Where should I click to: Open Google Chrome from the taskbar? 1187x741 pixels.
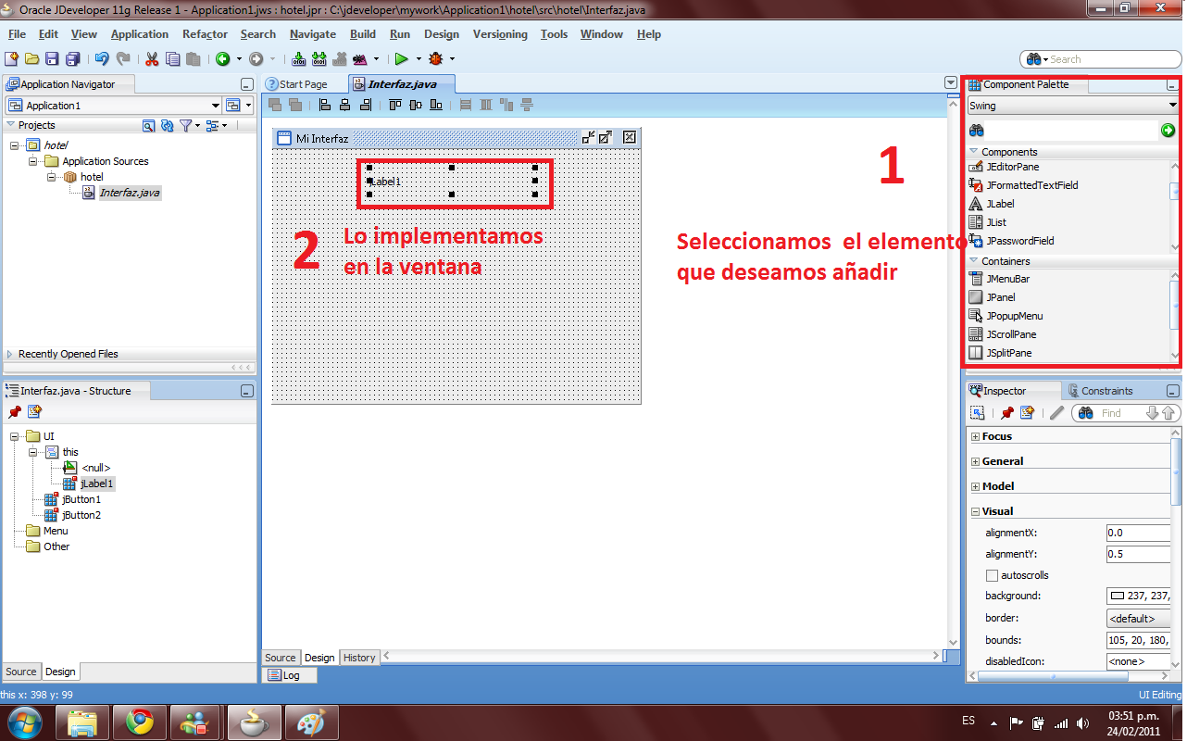[x=140, y=722]
